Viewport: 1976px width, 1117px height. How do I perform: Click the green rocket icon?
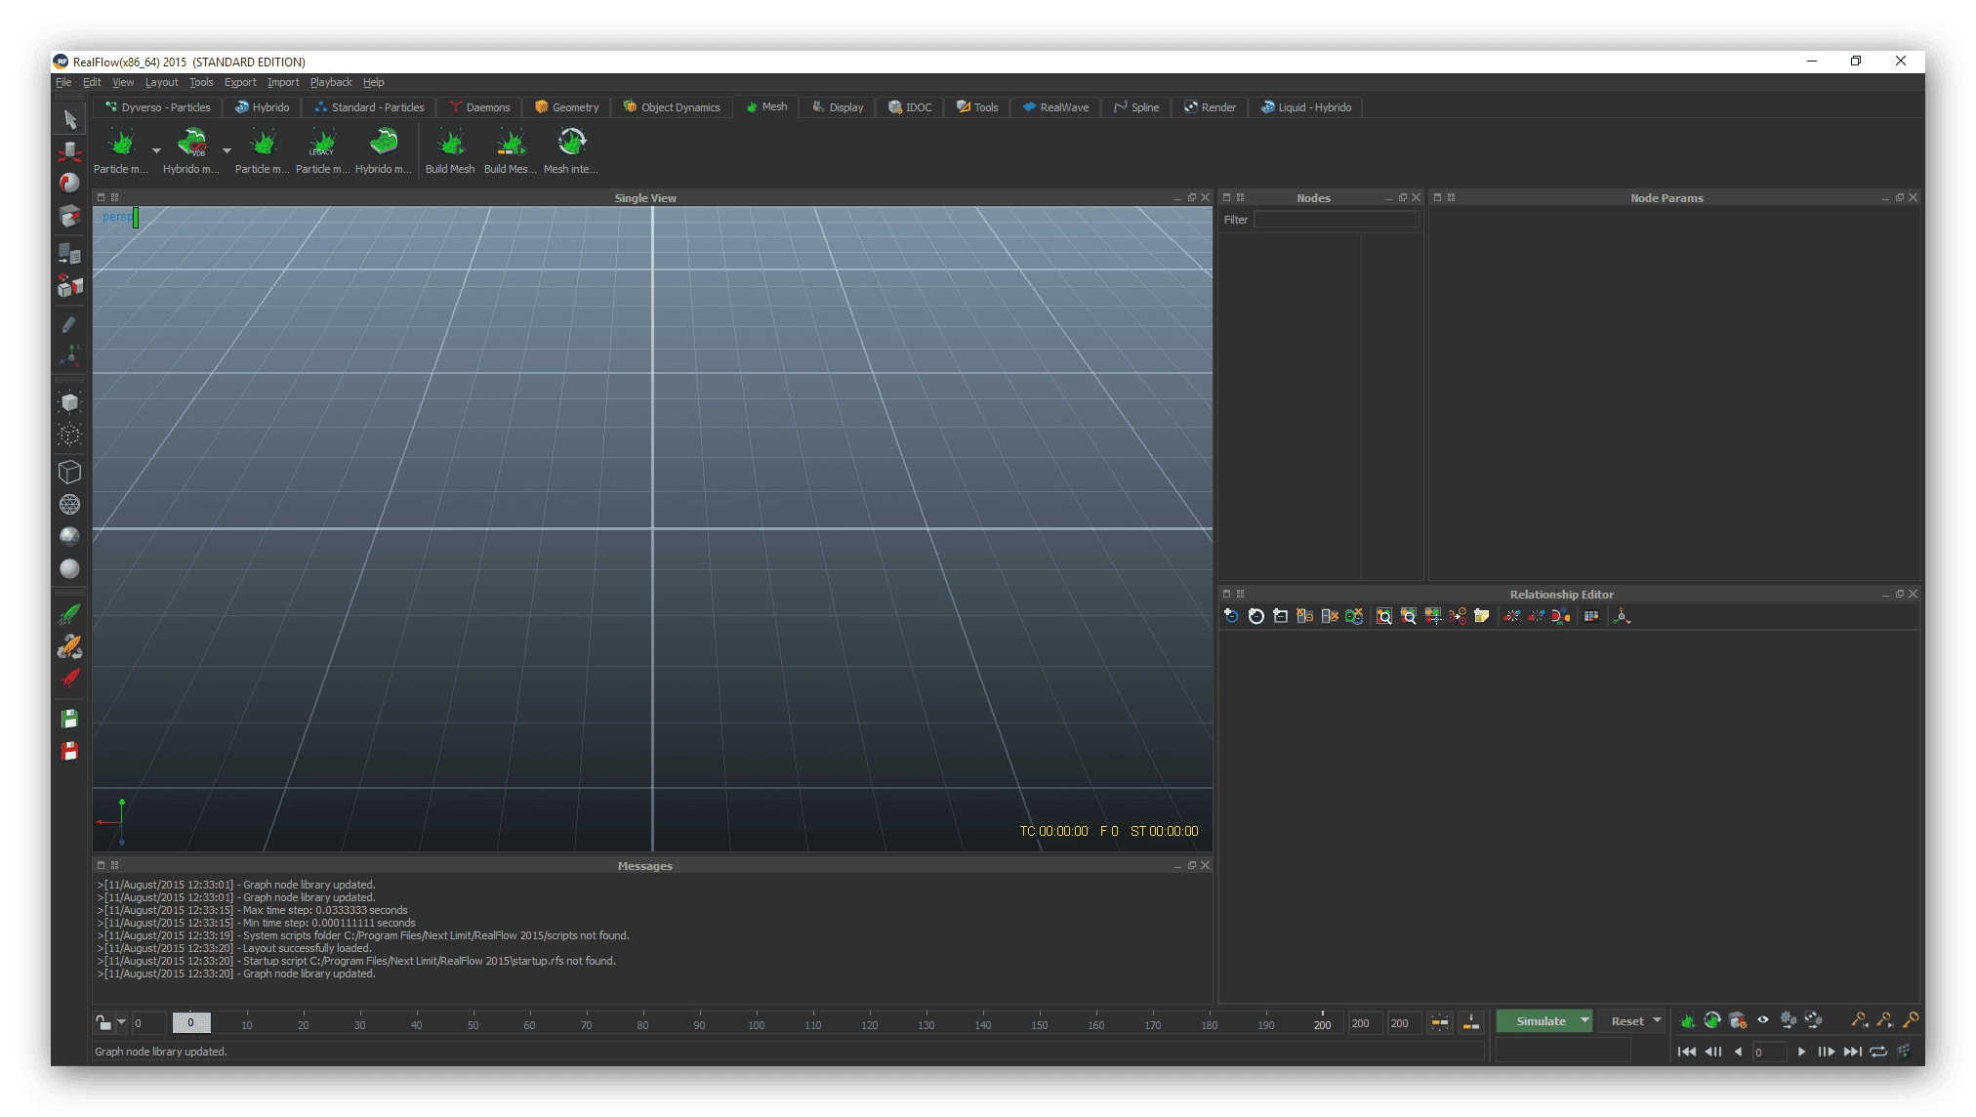[69, 614]
